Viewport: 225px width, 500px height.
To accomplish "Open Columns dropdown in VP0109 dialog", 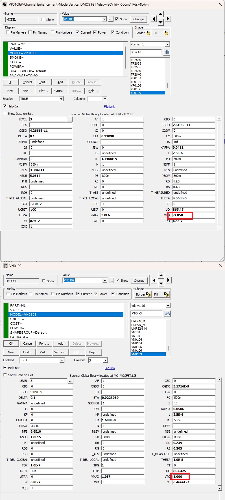I will click(105, 99).
